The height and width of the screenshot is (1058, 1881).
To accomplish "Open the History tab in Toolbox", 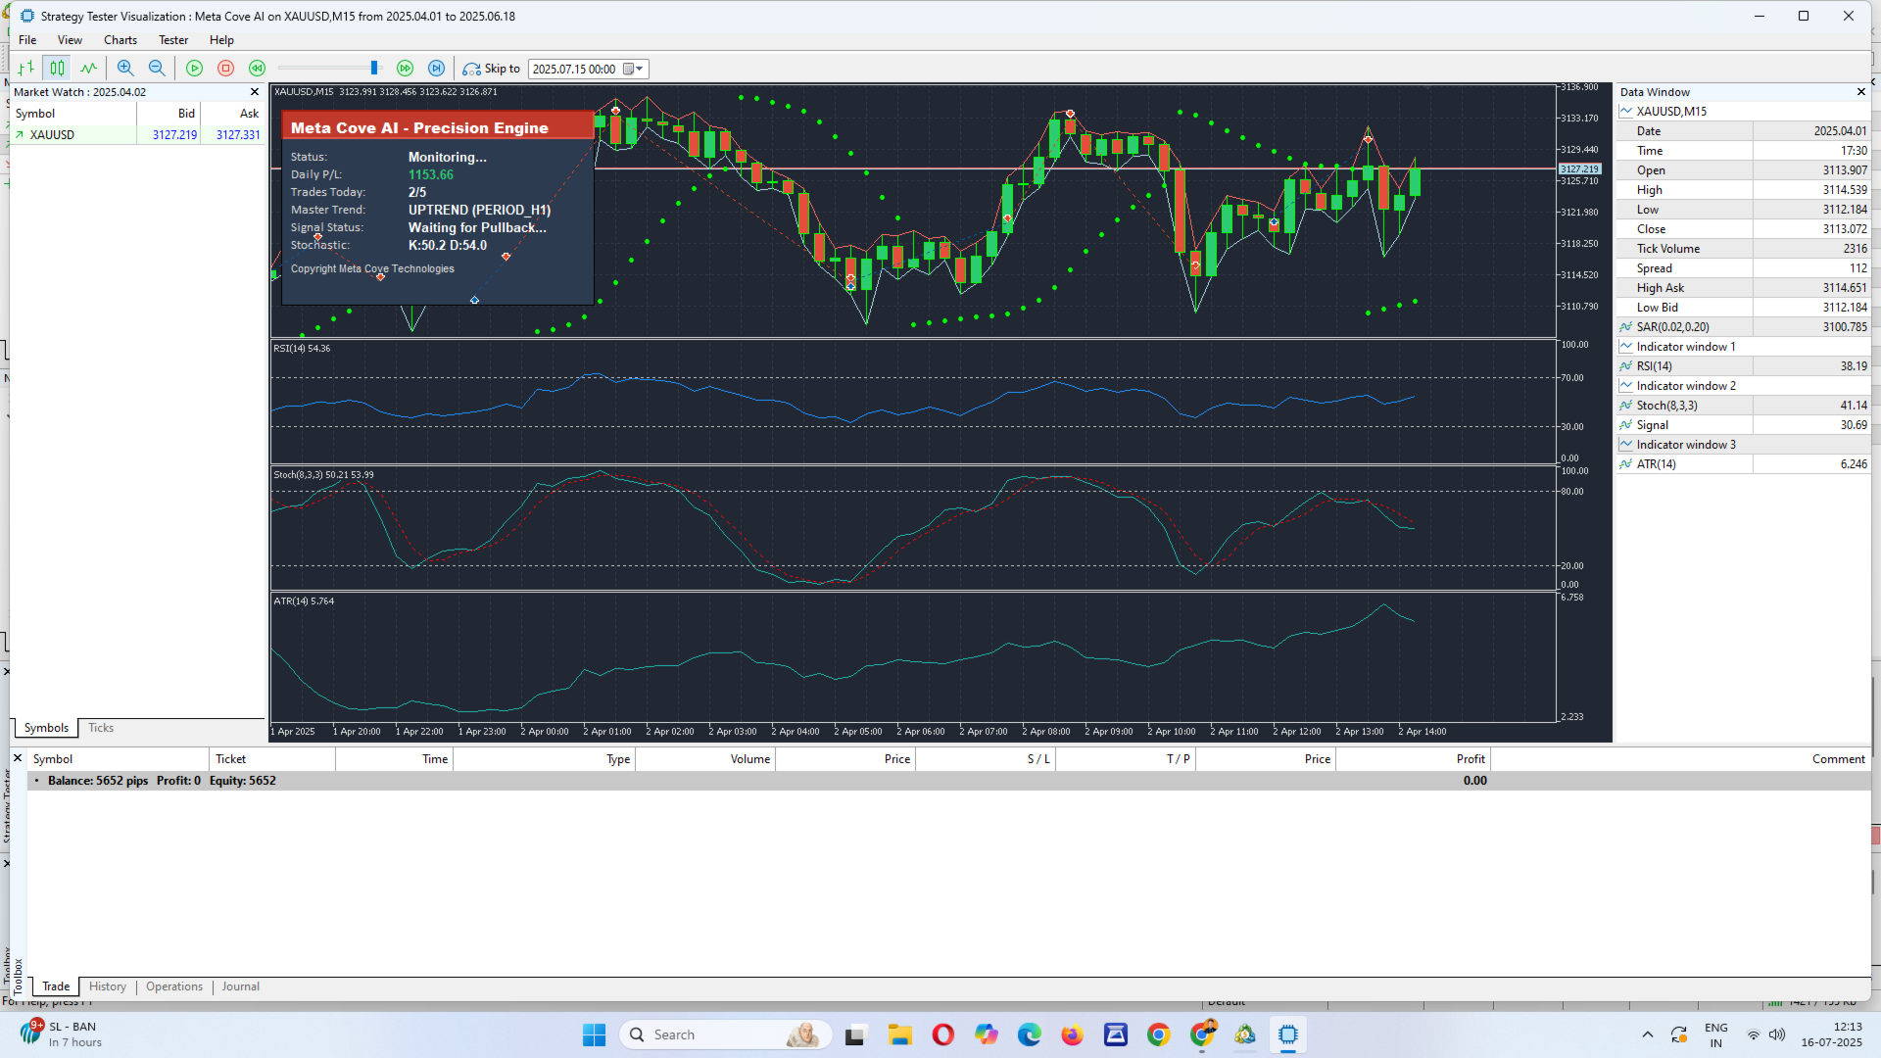I will pos(108,986).
